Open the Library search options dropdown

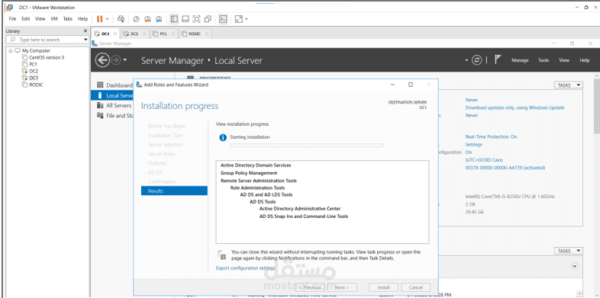tap(85, 40)
